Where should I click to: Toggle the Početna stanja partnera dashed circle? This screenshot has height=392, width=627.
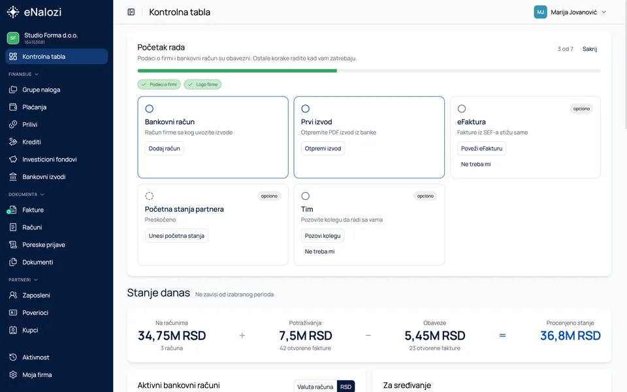pyautogui.click(x=149, y=196)
